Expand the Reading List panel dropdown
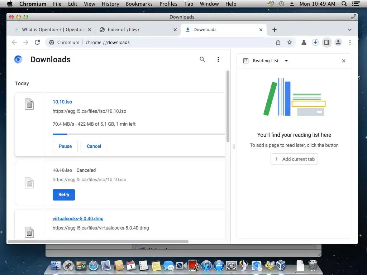Image resolution: width=367 pixels, height=275 pixels. (286, 61)
